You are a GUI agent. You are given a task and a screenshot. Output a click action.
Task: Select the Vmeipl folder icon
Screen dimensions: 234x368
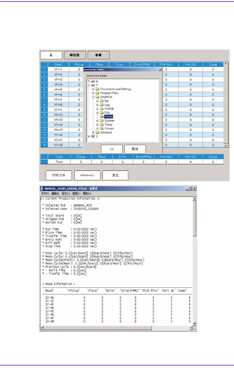point(102,128)
